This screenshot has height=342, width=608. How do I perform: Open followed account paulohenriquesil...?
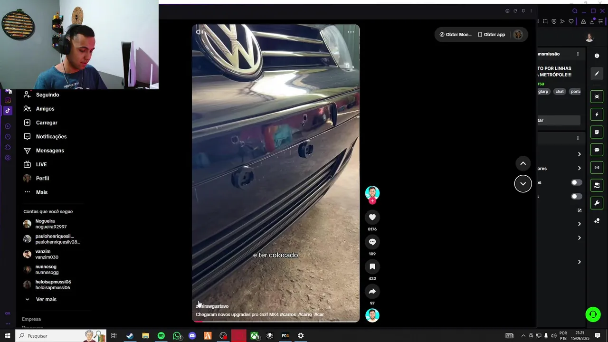point(52,239)
